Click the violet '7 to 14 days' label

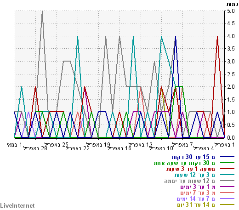(196, 199)
